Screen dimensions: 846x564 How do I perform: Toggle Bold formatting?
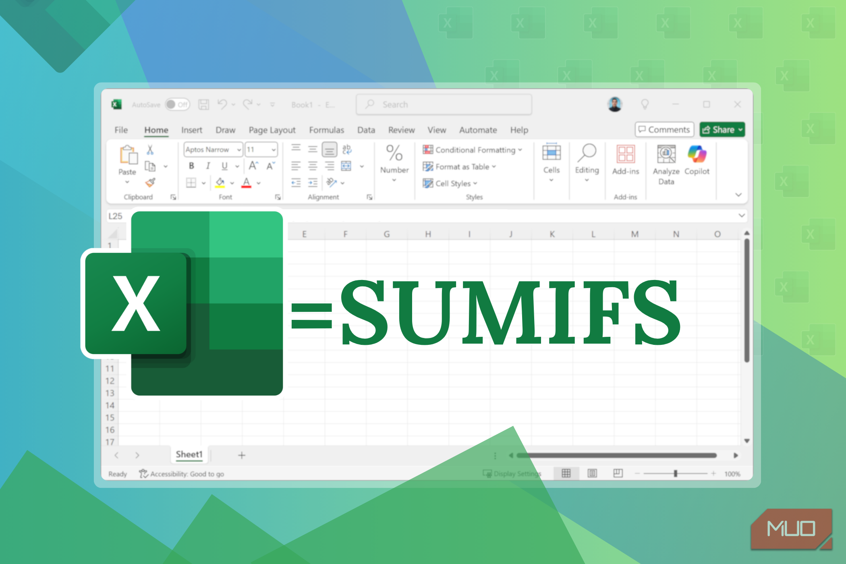[x=192, y=166]
